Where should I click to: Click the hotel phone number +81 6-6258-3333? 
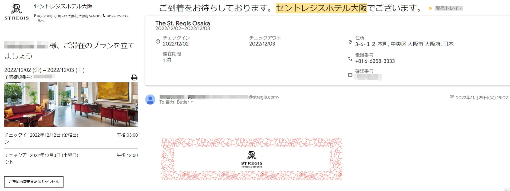point(375,61)
